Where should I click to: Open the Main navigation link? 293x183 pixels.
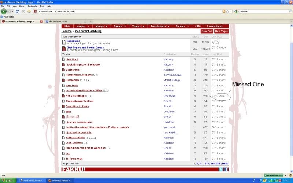pyautogui.click(x=67, y=26)
